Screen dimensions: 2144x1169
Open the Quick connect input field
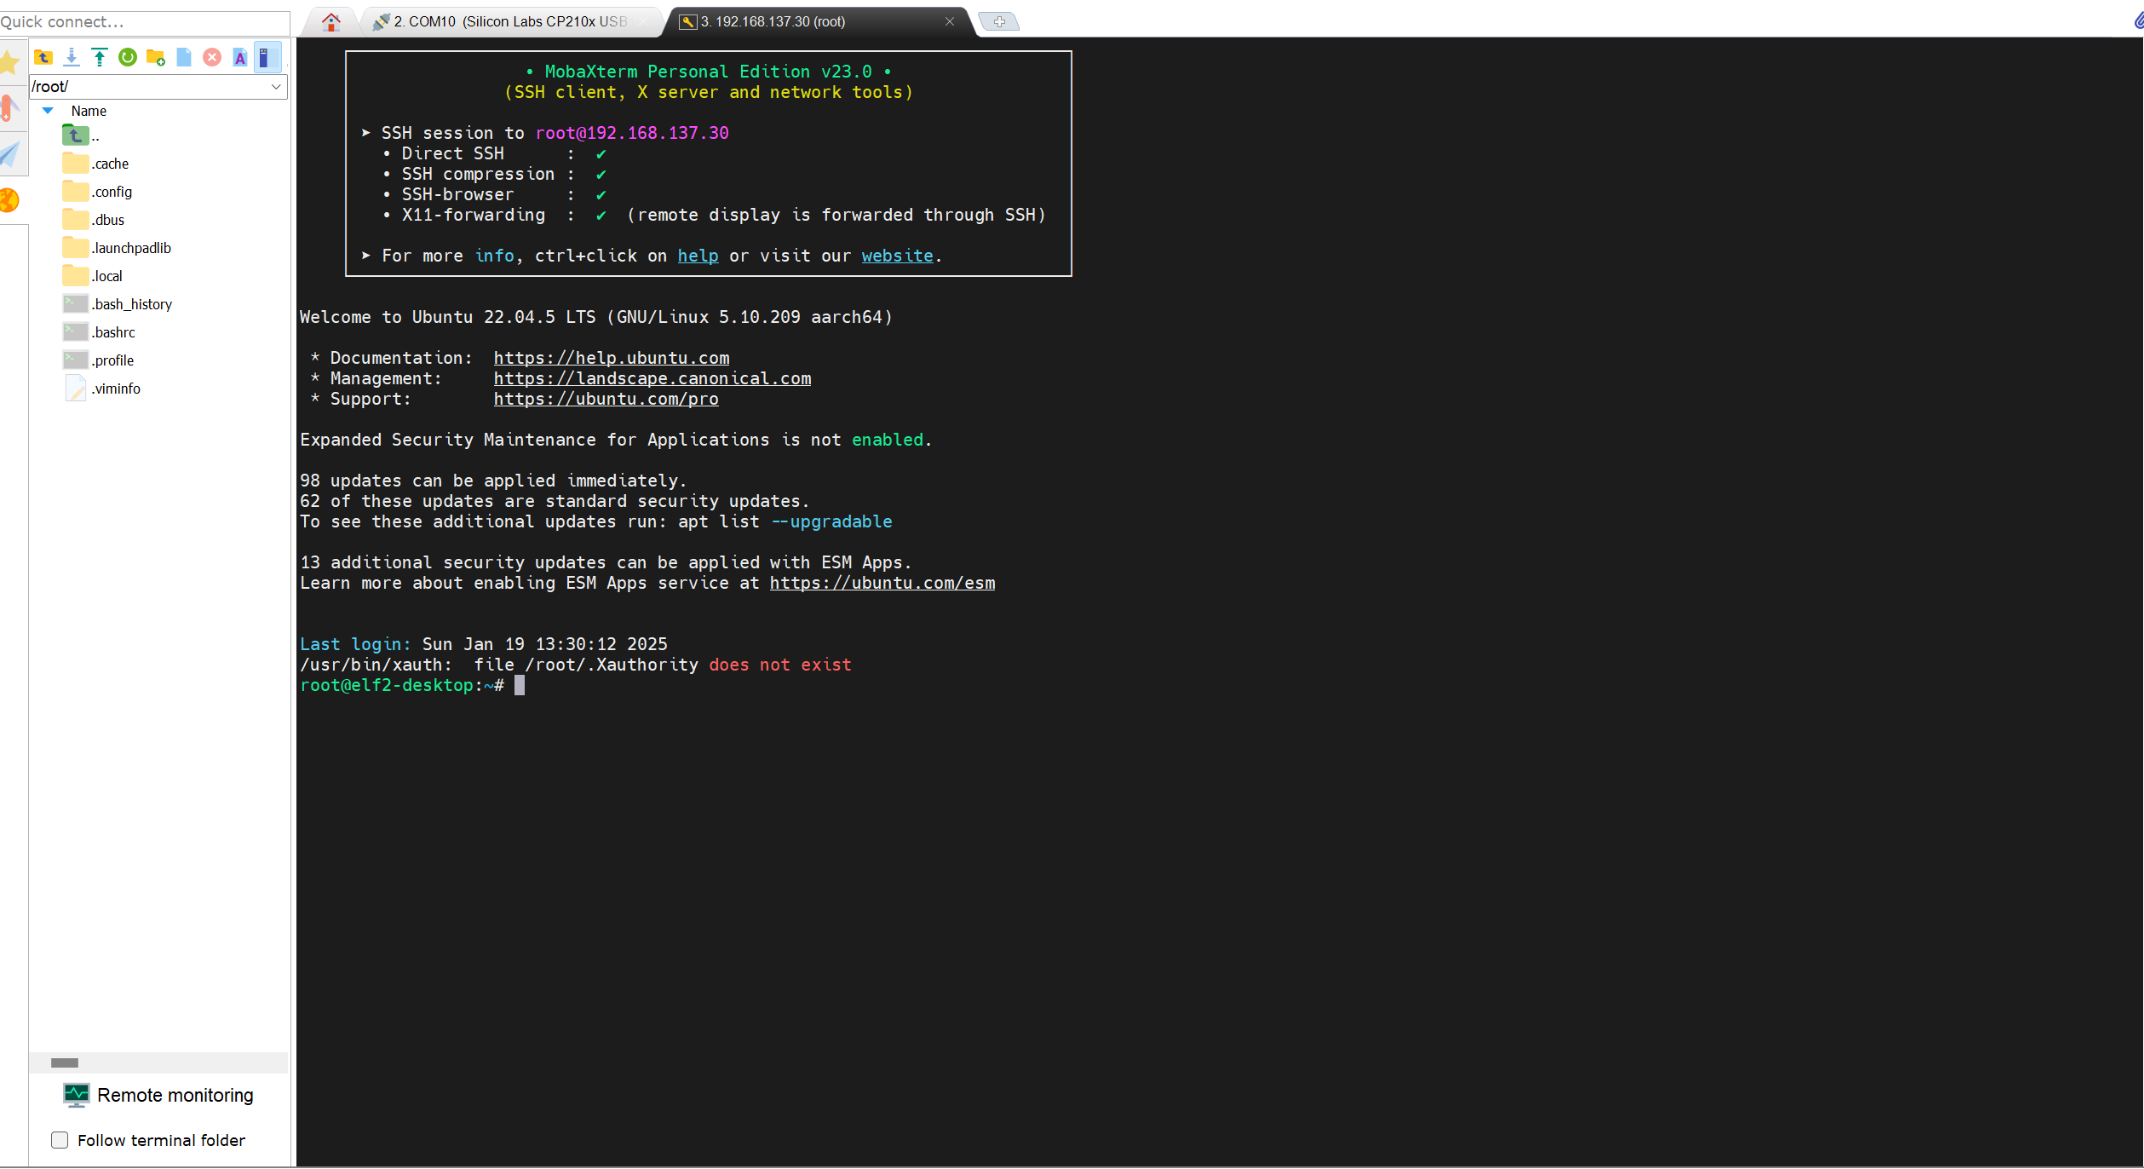(144, 21)
